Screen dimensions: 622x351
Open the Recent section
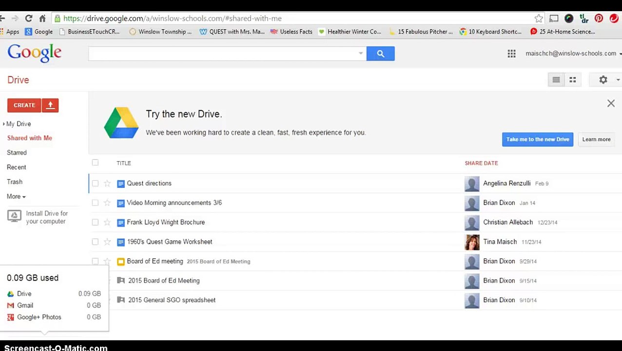(17, 167)
